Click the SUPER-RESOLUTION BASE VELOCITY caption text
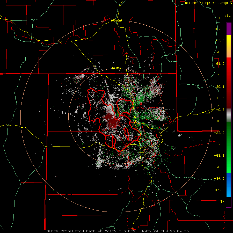 coord(82,231)
